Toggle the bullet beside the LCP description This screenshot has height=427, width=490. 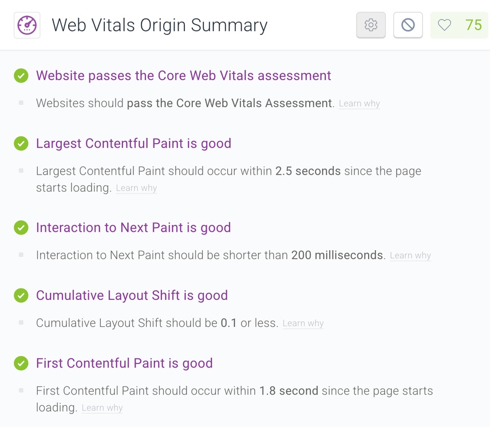[x=21, y=171]
